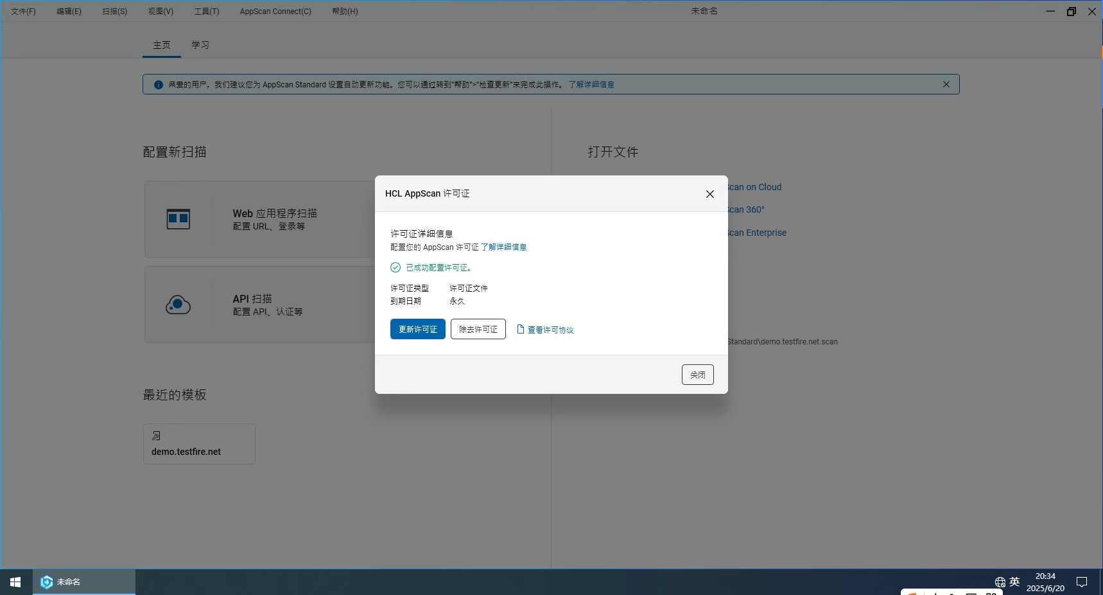Open the AppScan Connect(C) menu

[x=275, y=12]
